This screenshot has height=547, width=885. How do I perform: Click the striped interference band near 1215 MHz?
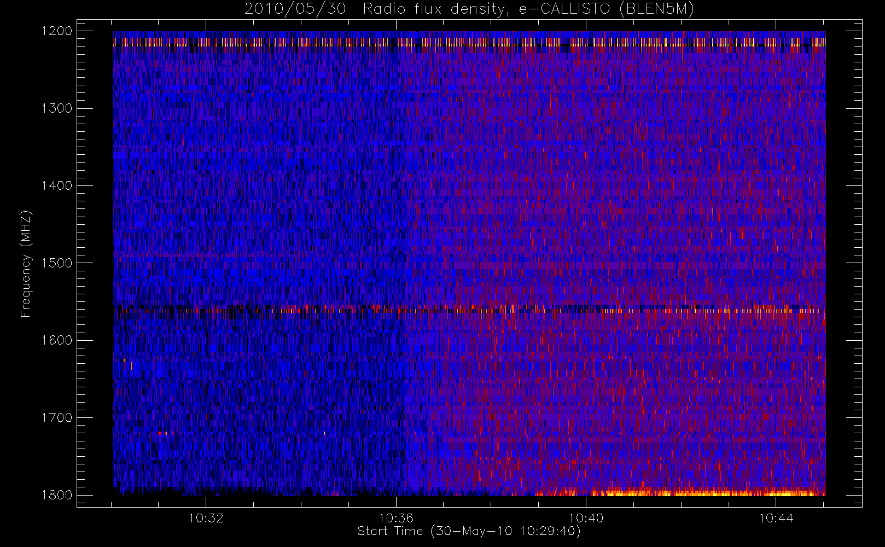pyautogui.click(x=469, y=42)
